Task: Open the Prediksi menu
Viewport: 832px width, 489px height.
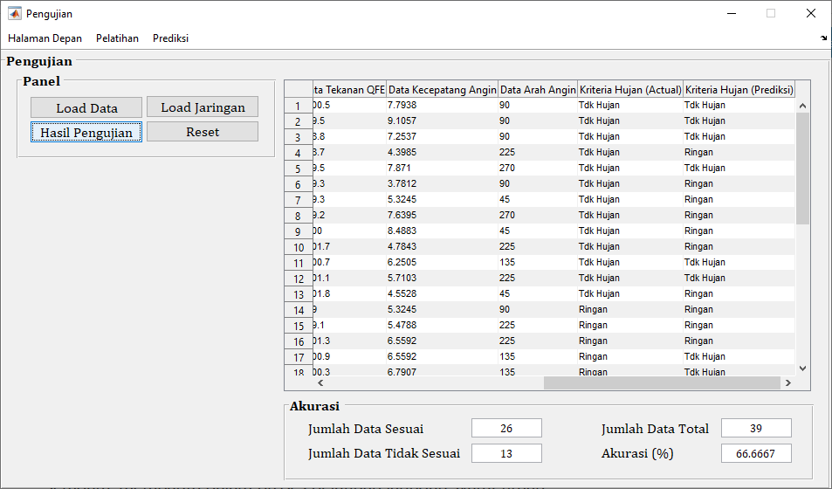Action: [170, 38]
